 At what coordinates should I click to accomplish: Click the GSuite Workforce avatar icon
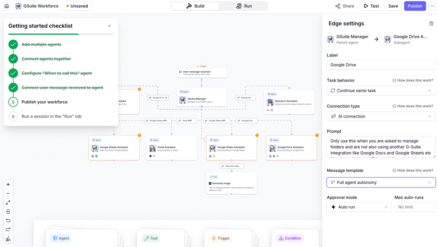18,6
